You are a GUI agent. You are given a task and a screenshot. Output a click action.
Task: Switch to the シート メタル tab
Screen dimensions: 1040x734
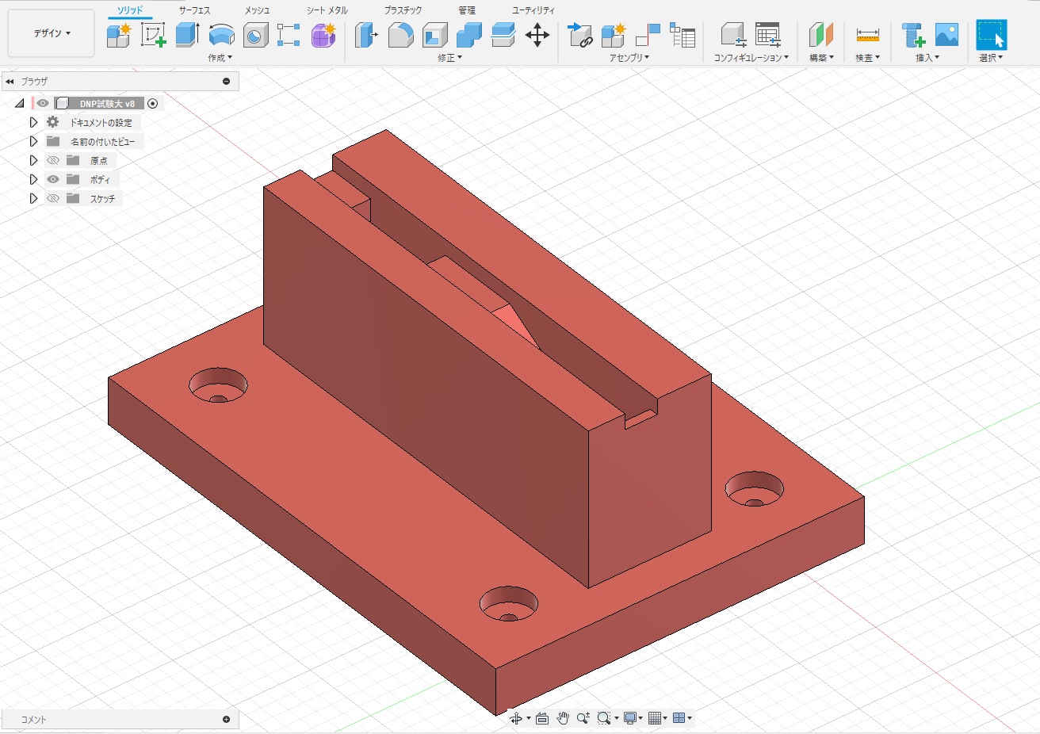[327, 10]
